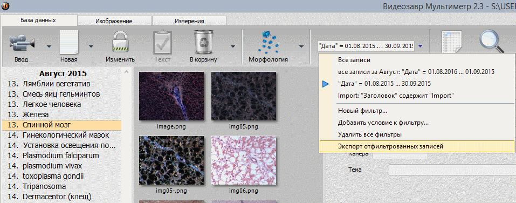Viewport: 516px width, 203px height.
Task: Collapse the date filter dropdown arrow
Action: coord(420,46)
